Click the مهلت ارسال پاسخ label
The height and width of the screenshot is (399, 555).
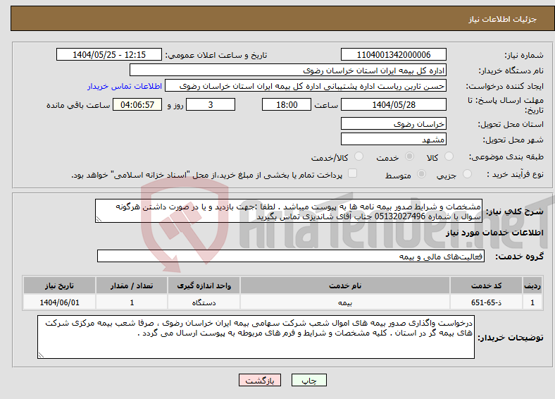506,105
